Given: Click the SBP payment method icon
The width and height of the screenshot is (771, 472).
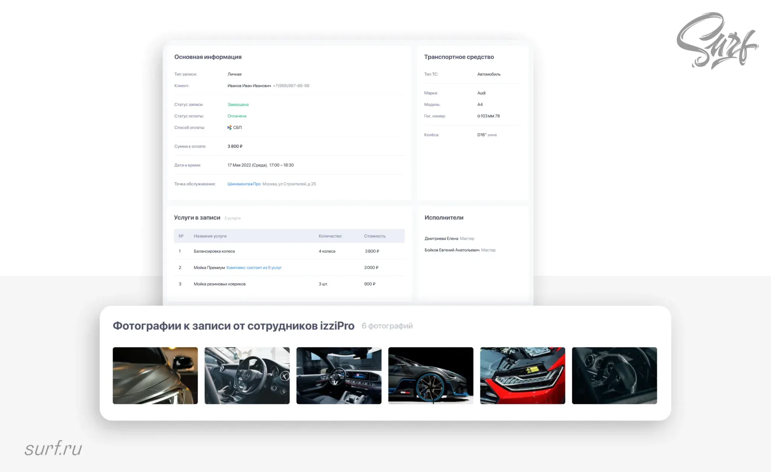Looking at the screenshot, I should [x=229, y=127].
